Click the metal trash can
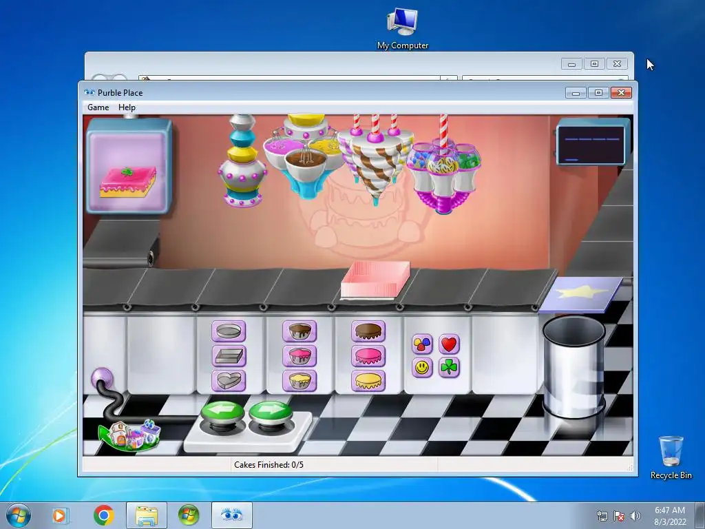Viewport: 705px width, 529px height. pyautogui.click(x=574, y=366)
